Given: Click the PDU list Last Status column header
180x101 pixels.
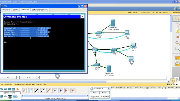Looking at the screenshot, I should (120, 88).
